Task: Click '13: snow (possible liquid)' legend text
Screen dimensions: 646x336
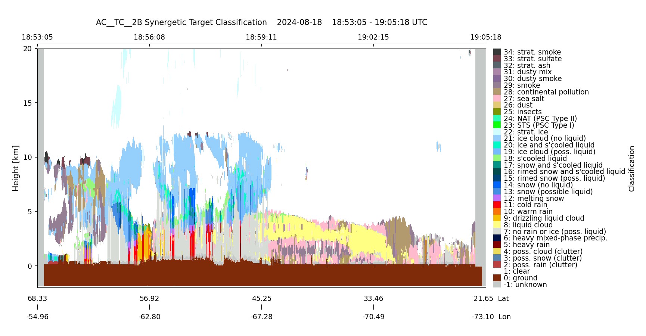Action: 548,192
